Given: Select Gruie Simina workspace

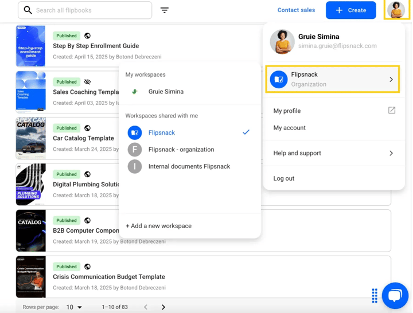Looking at the screenshot, I should click(190, 92).
